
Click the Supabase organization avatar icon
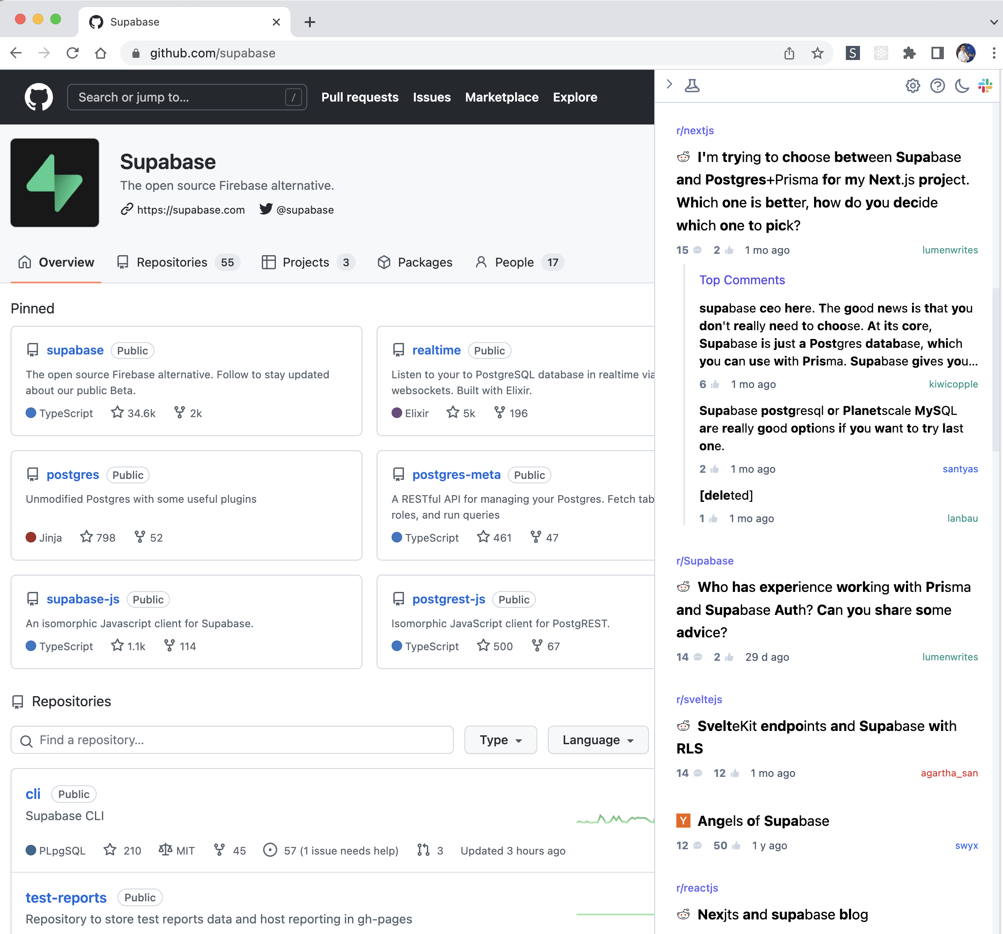point(54,183)
